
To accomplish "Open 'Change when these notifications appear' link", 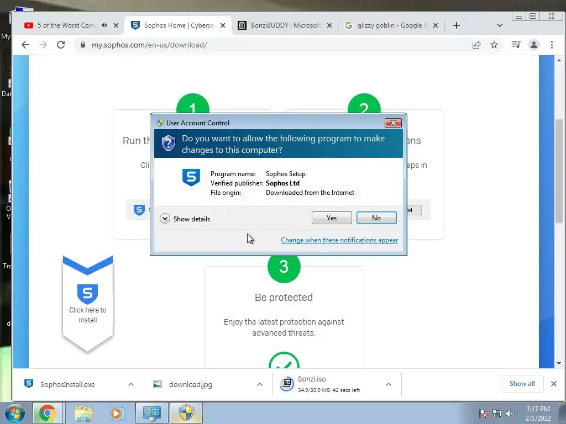I will [339, 240].
